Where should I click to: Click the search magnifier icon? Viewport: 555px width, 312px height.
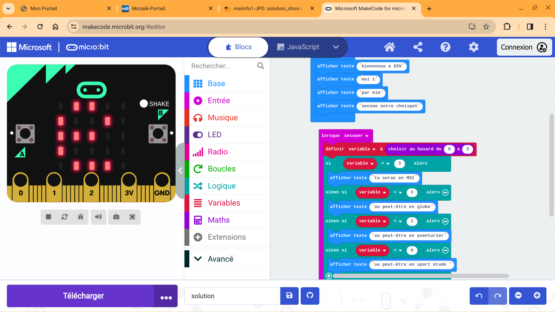261,66
